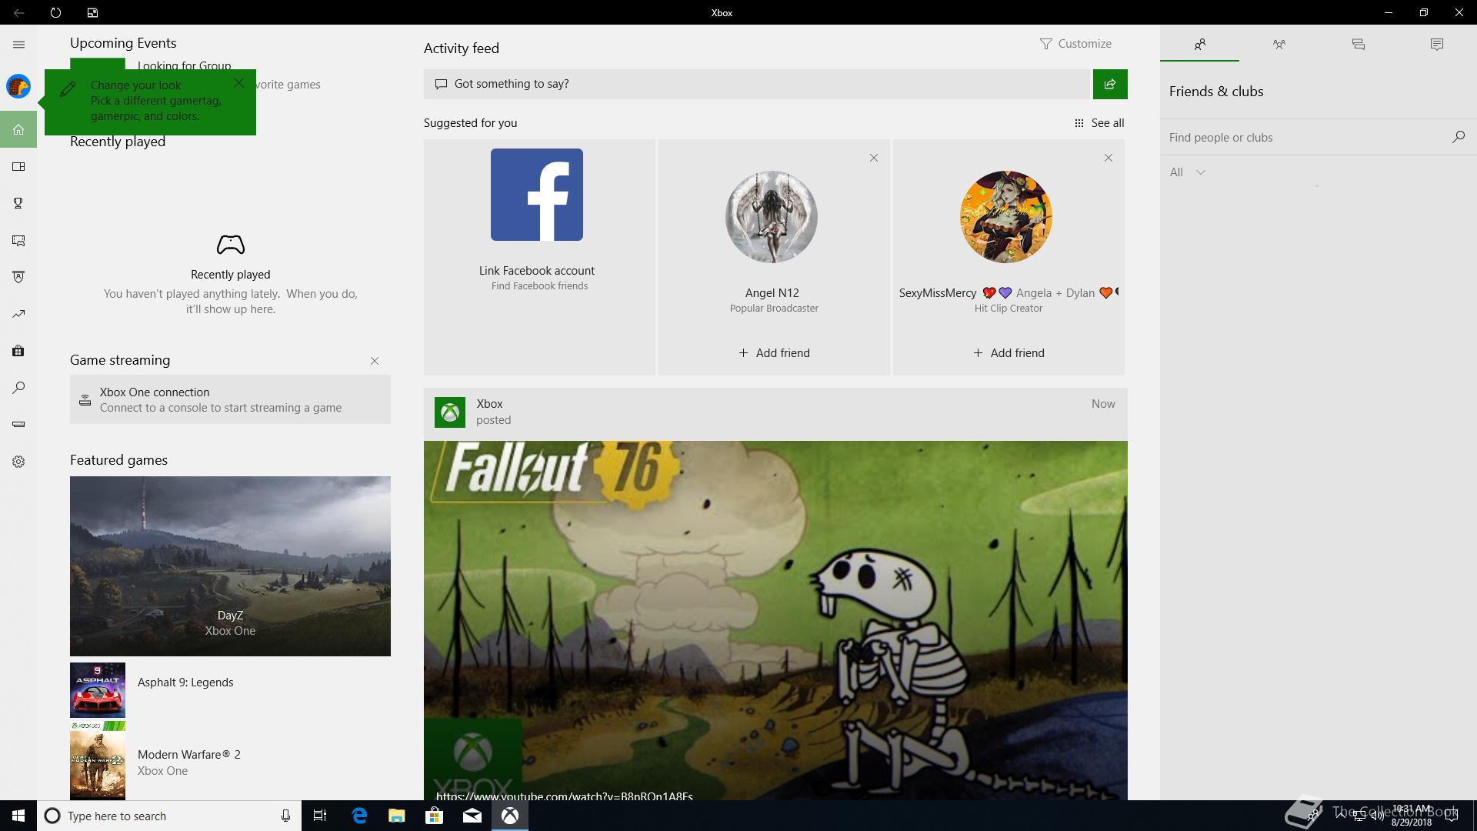Click the Cortana microphone icon
The image size is (1477, 831).
coord(285,816)
